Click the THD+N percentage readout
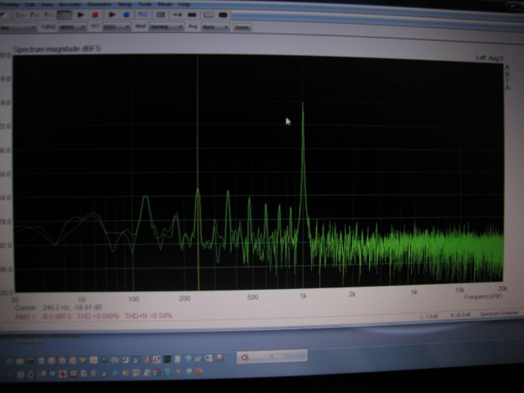The height and width of the screenshot is (393, 524). tap(148, 315)
